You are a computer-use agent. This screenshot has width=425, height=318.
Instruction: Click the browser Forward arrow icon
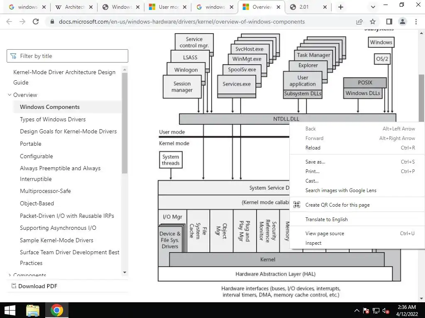22,22
